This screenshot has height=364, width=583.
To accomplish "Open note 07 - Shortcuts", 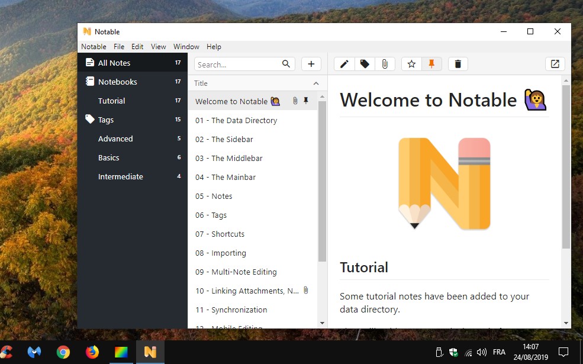I will (253, 234).
